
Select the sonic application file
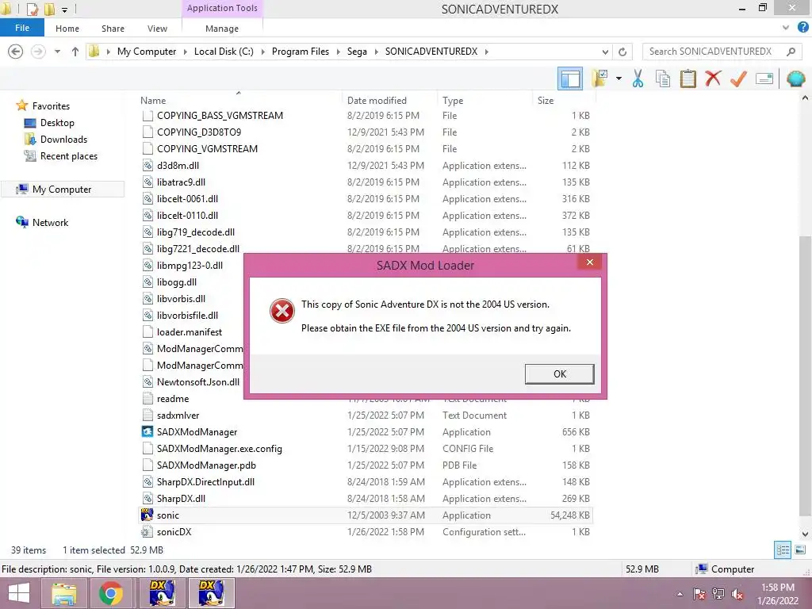[366, 515]
